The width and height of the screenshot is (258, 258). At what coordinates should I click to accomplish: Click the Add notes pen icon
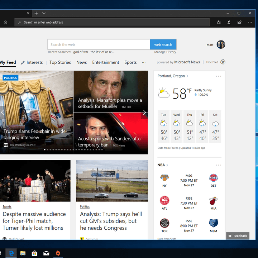pyautogui.click(x=229, y=22)
